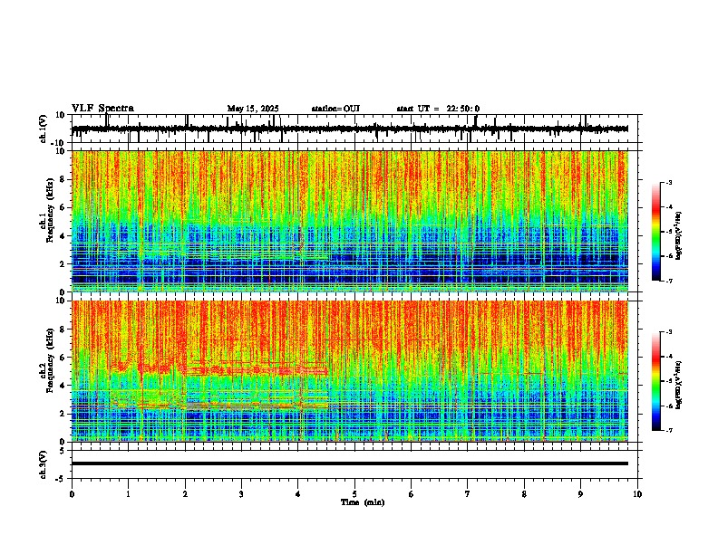Viewport: 718px width, 554px height.
Task: Click the "start UT = 22:50: 0" header text
Action: click(438, 109)
